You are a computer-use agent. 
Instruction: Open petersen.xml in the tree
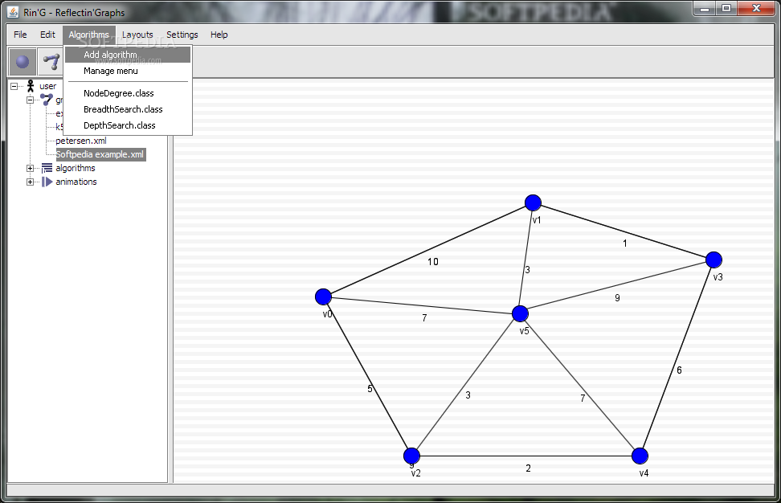pyautogui.click(x=81, y=141)
